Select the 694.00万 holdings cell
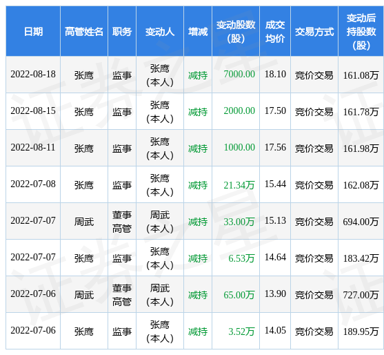Viewport: 384px width, 355px height. (x=361, y=222)
